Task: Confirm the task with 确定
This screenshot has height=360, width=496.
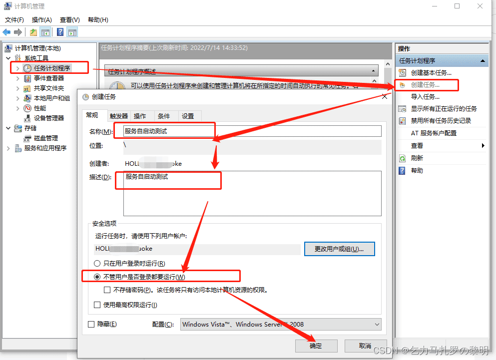Action: (x=316, y=346)
